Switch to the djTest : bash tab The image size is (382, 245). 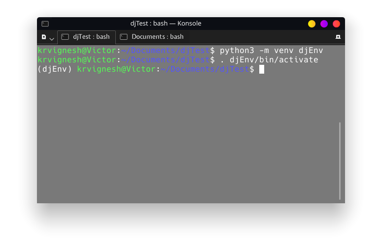pos(86,37)
